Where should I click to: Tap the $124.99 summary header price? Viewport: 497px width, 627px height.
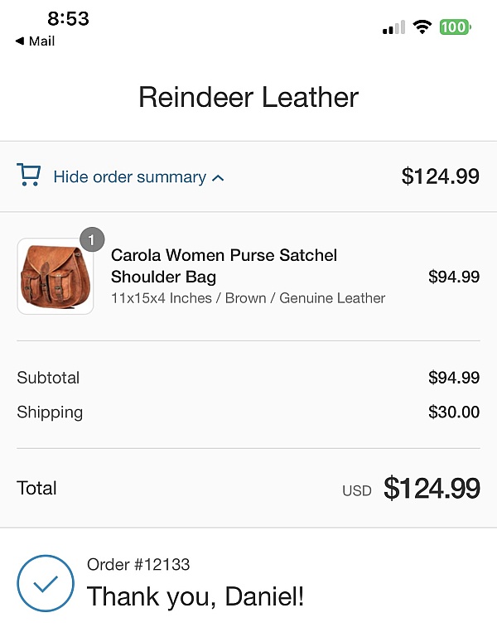440,176
